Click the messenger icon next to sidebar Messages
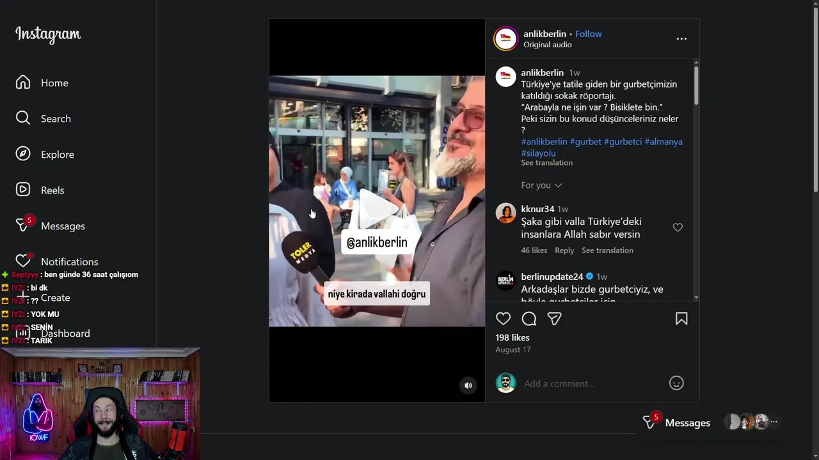This screenshot has height=460, width=819. pos(23,224)
